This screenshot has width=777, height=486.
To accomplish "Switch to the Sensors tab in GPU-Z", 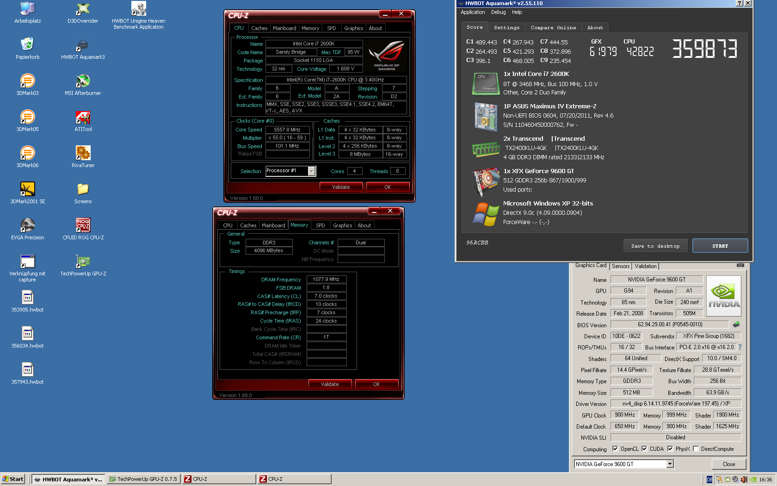I will point(621,266).
